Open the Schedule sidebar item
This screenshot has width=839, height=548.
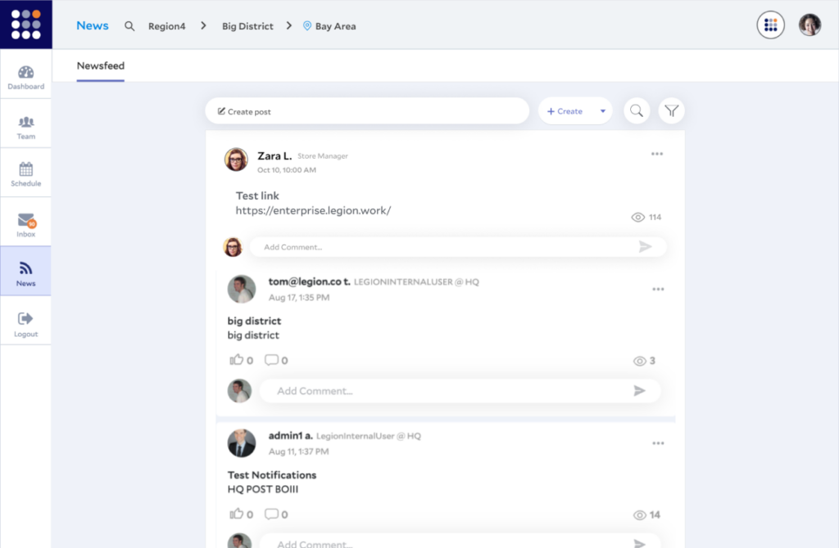(25, 175)
